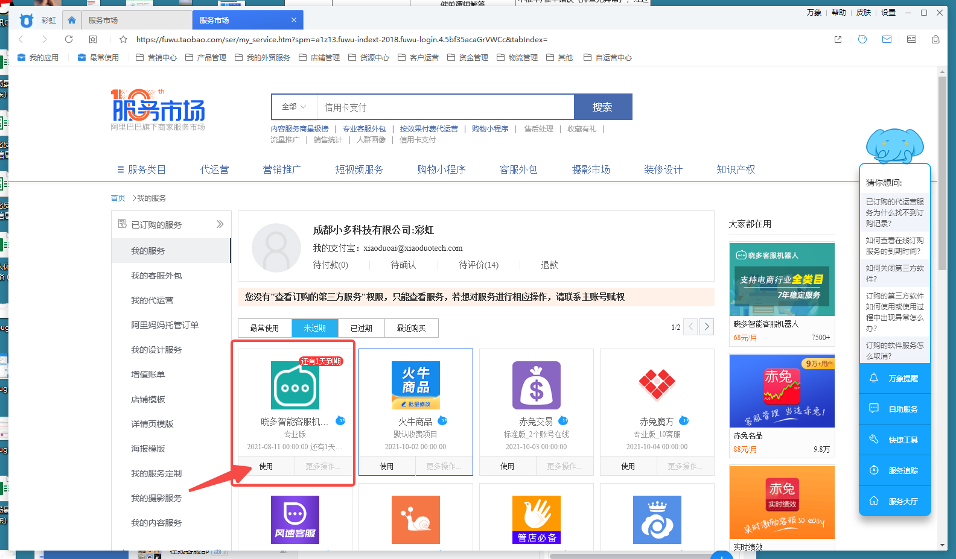The width and height of the screenshot is (956, 559).
Task: Open 阿里妈妈托管订单 in the sidebar
Action: (165, 325)
